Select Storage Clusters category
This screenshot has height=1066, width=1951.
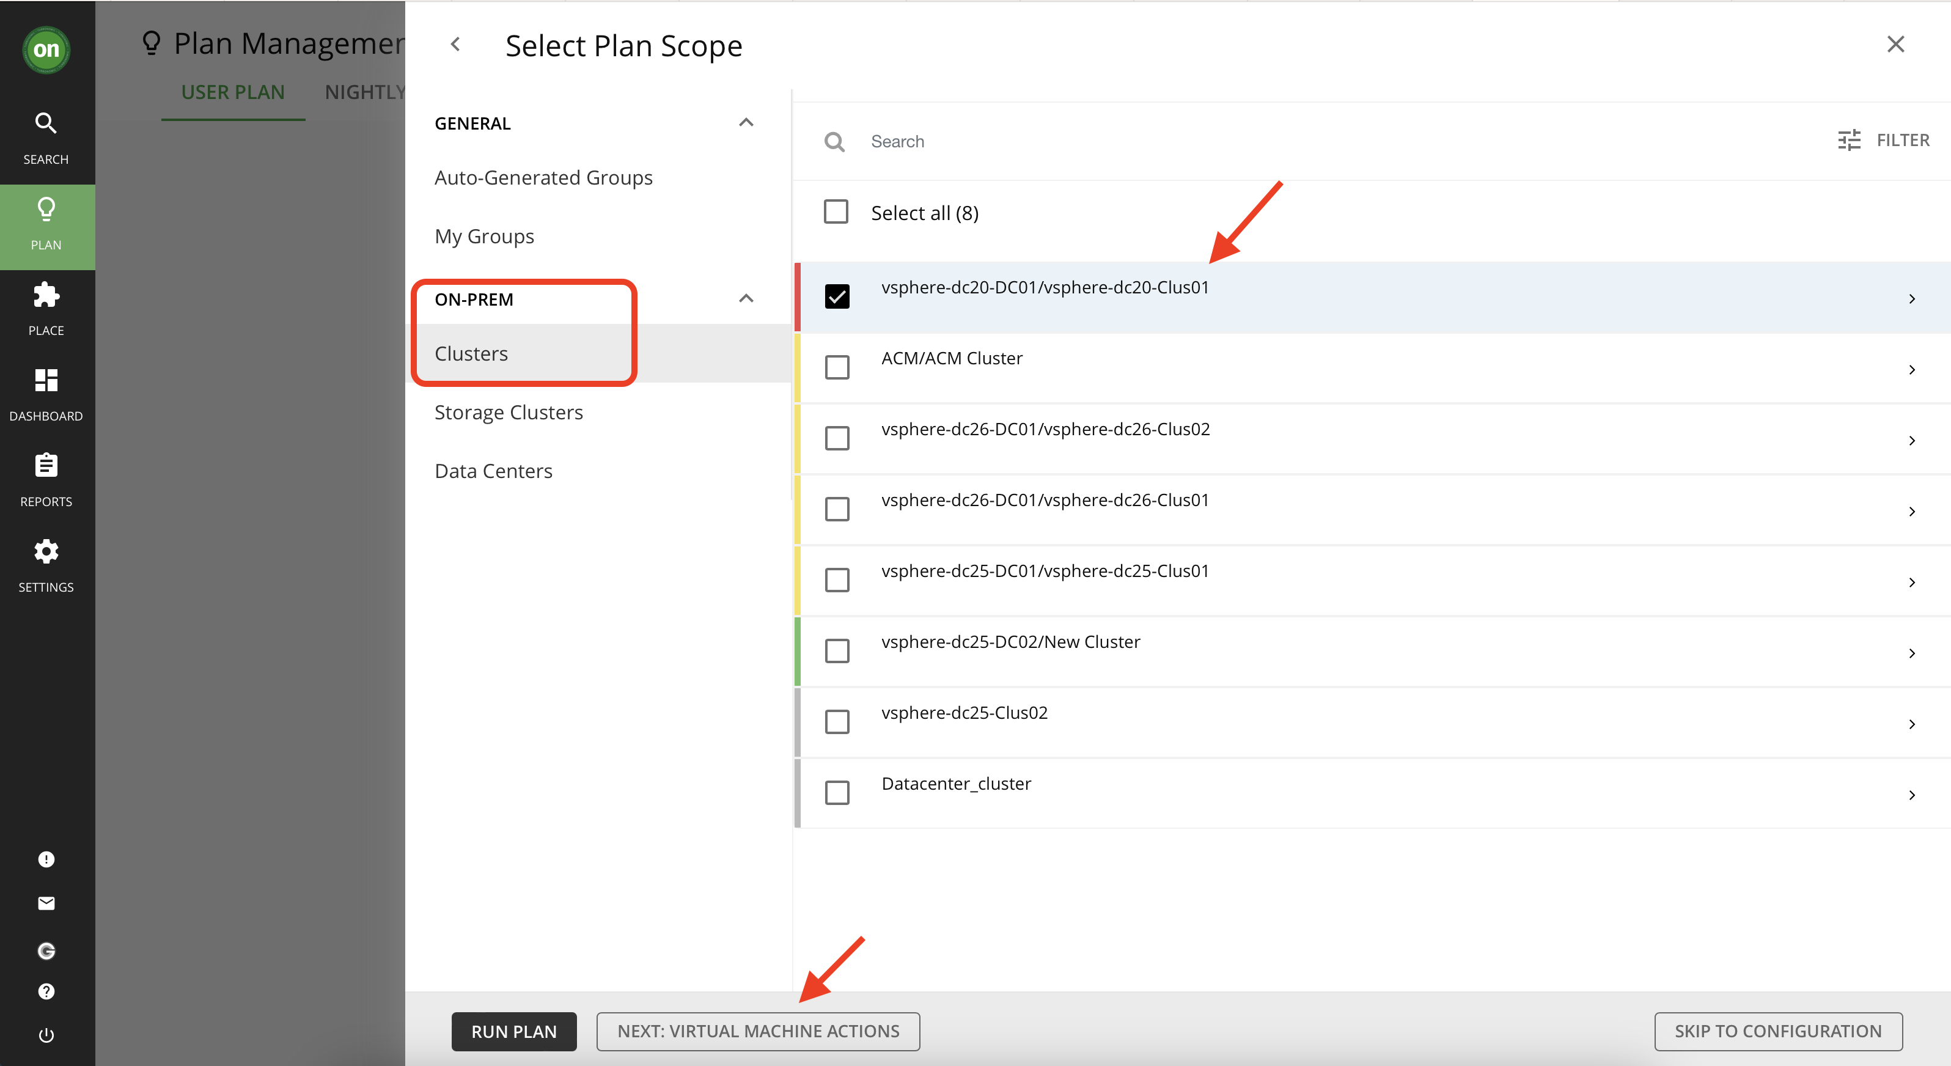pos(508,412)
